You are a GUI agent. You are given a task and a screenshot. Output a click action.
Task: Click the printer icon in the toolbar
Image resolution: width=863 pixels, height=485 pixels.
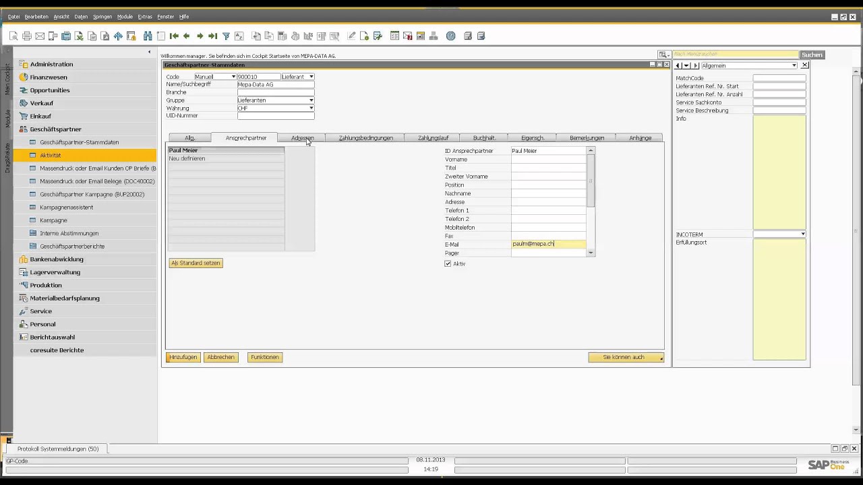pyautogui.click(x=27, y=36)
